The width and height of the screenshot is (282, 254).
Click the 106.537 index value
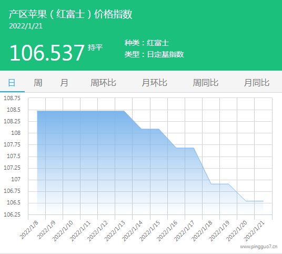47,53
